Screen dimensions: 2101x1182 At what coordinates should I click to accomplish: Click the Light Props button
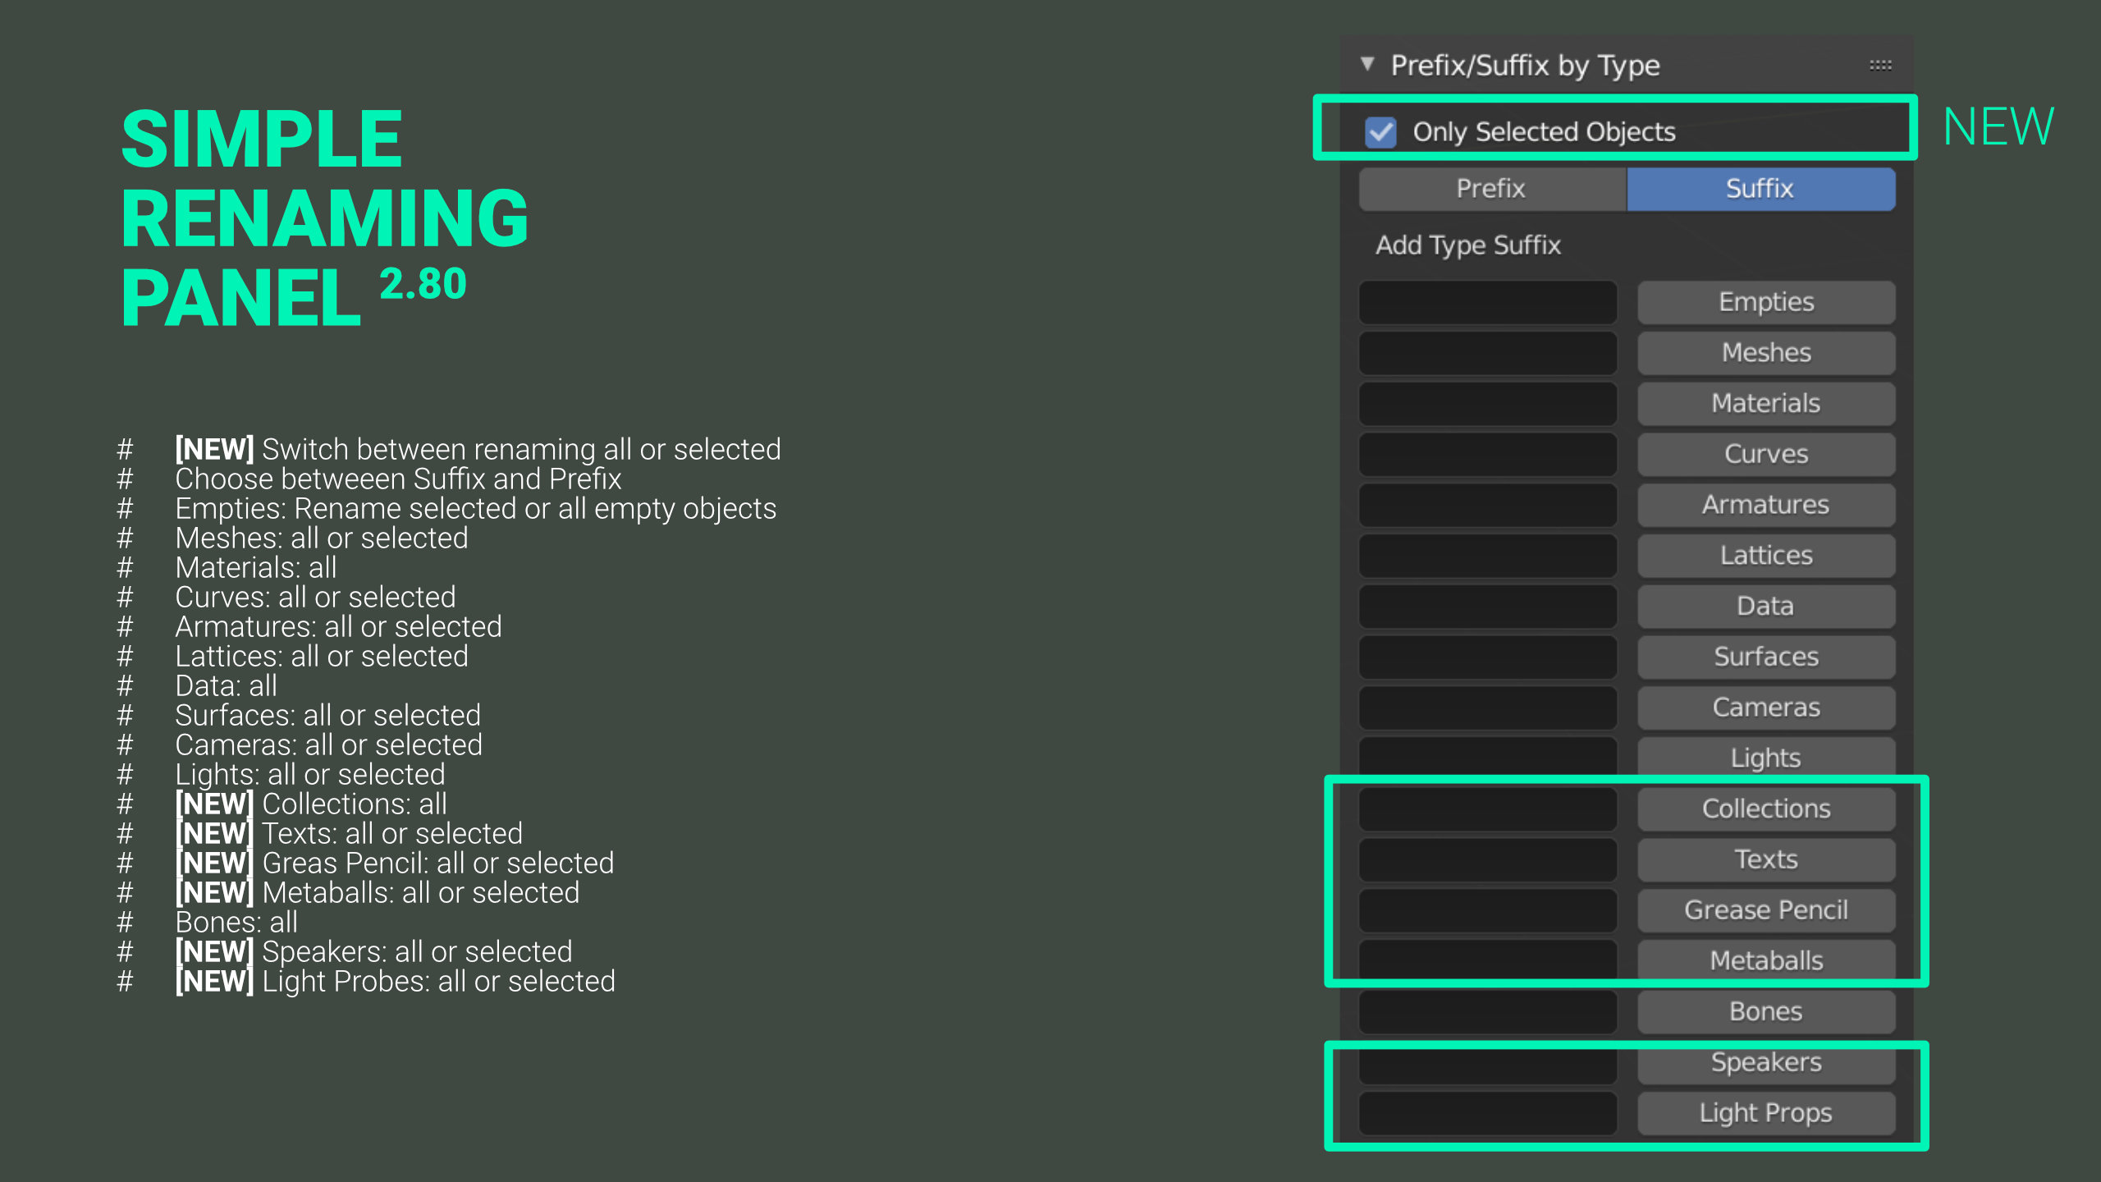[x=1766, y=1113]
